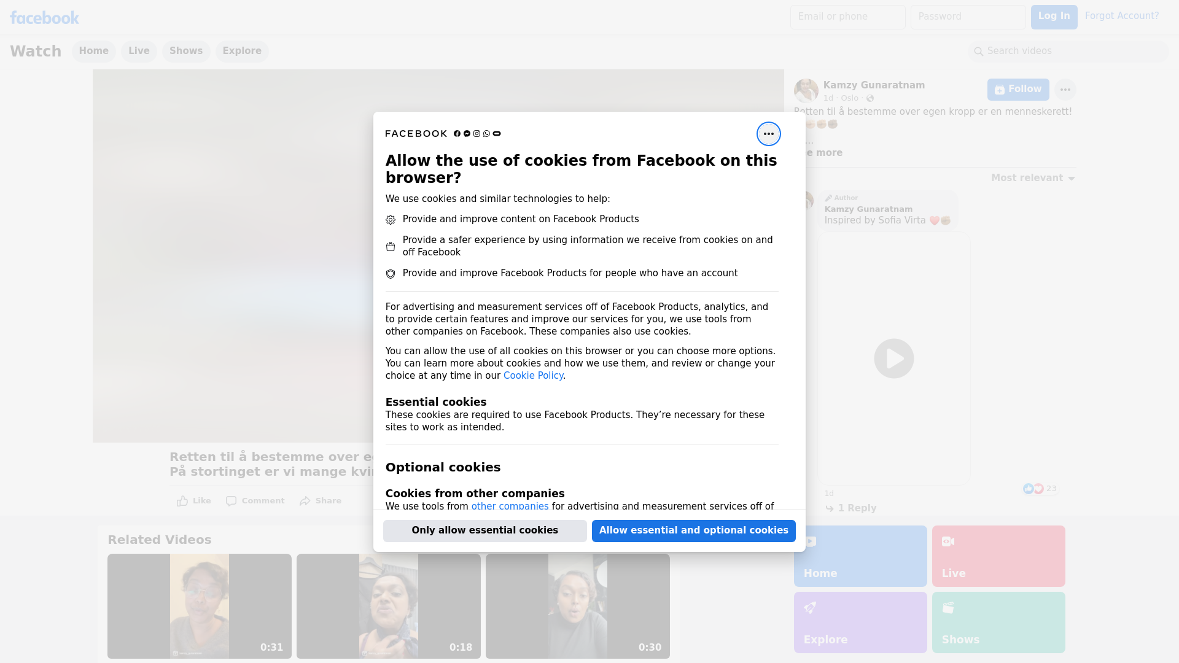
Task: Click Kamzy Gunaratnam name in the comment
Action: pyautogui.click(x=868, y=209)
